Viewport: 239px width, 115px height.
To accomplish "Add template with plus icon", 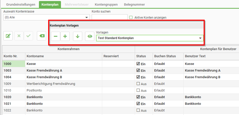I will tap(65, 36).
